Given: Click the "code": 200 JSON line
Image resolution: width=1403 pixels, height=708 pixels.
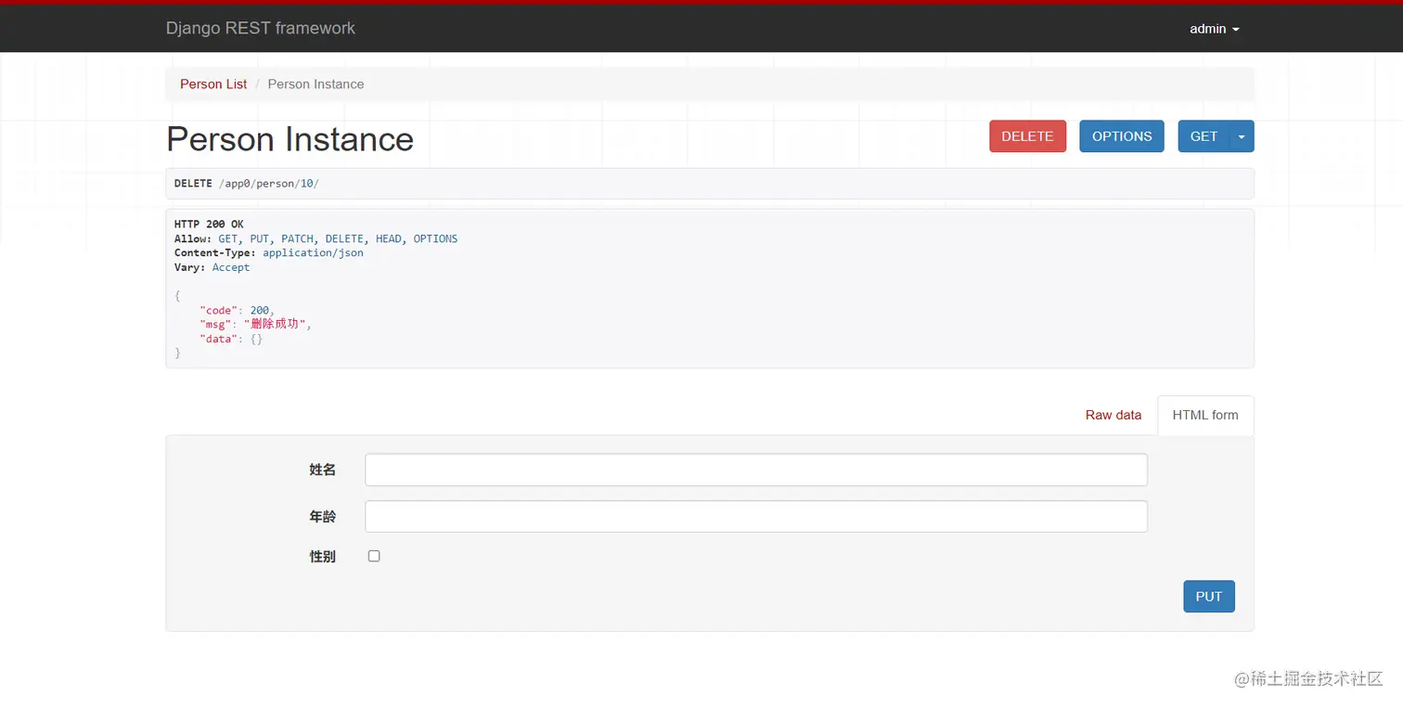Looking at the screenshot, I should coord(237,310).
